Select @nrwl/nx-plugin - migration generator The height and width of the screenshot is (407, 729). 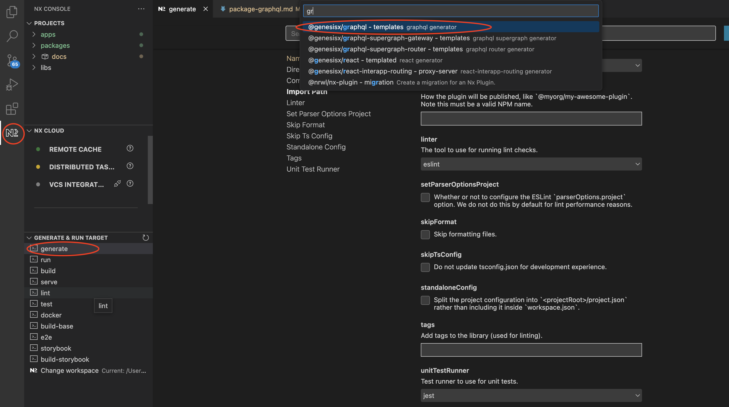pyautogui.click(x=450, y=82)
